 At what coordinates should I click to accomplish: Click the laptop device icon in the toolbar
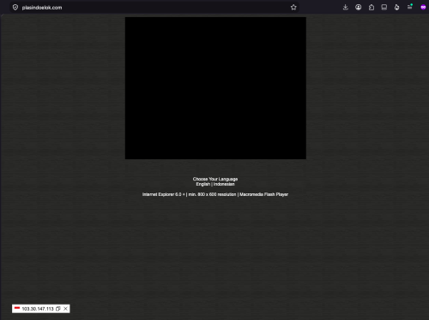point(384,8)
